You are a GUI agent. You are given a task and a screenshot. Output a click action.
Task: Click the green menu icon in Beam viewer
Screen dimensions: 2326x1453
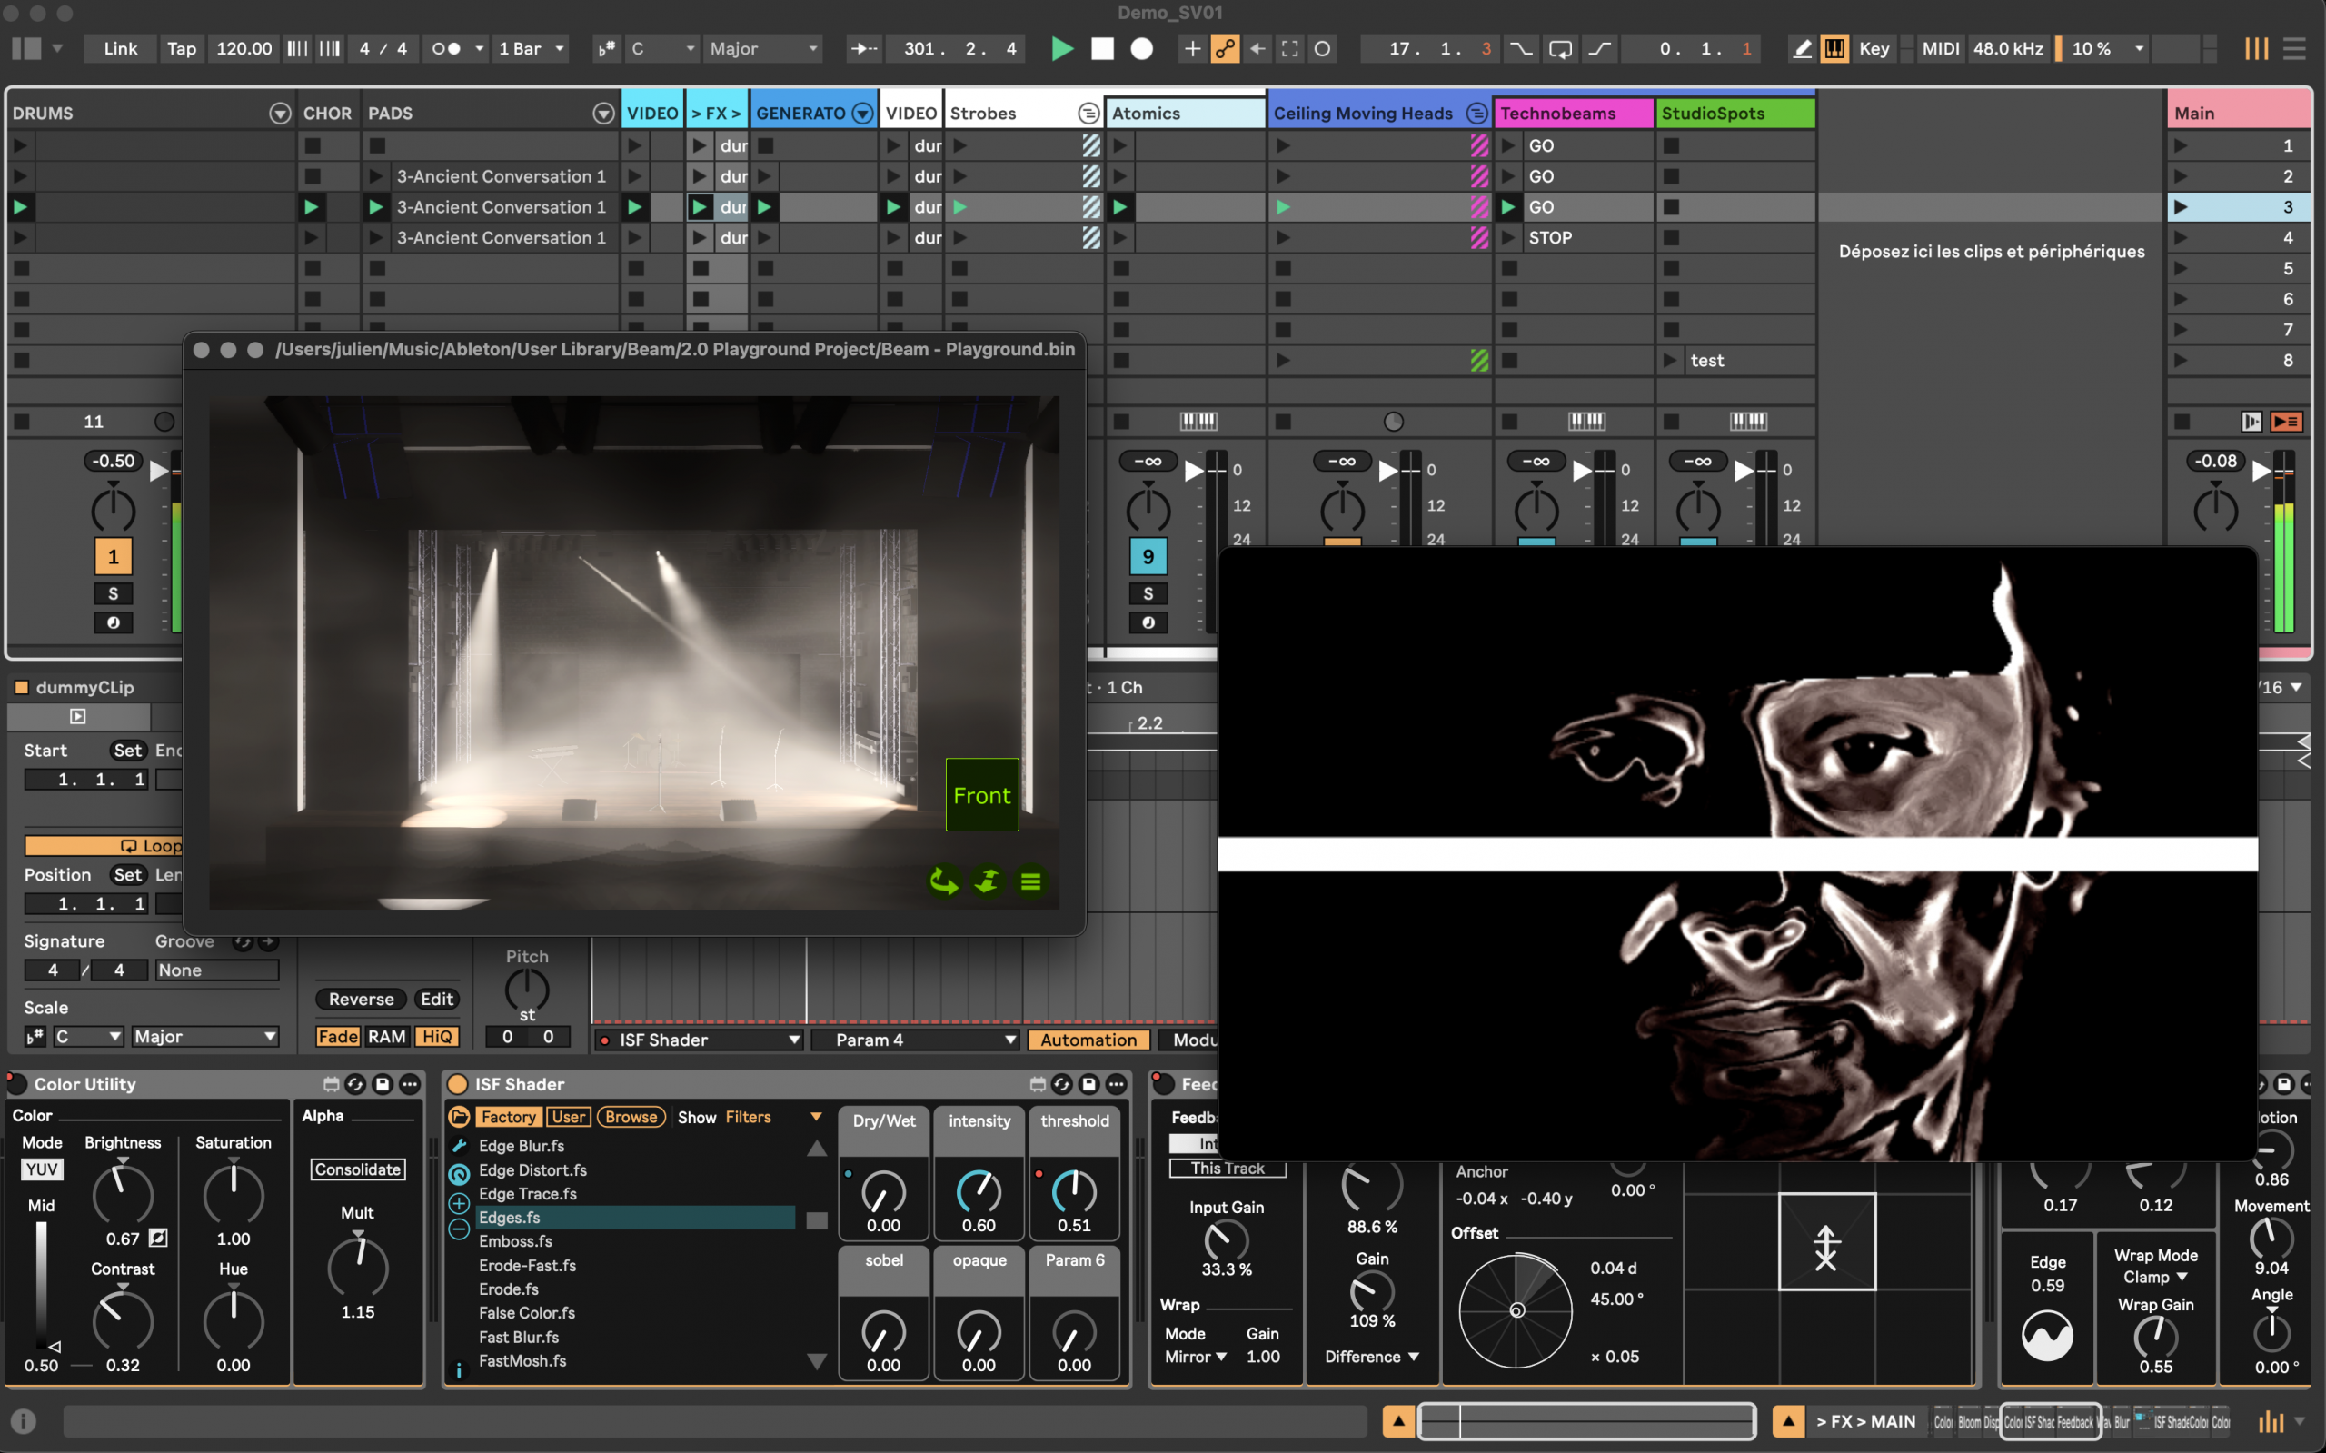1030,881
